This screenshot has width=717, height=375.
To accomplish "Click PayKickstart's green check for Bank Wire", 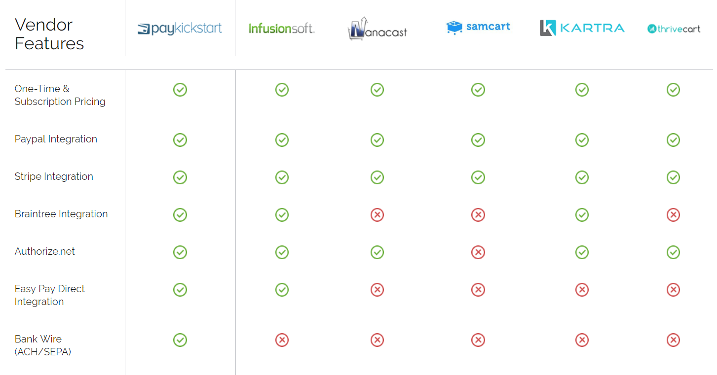I will pos(180,340).
